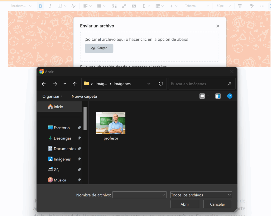The width and height of the screenshot is (271, 216).
Task: Click the Cargar upload button
Action: [x=99, y=48]
